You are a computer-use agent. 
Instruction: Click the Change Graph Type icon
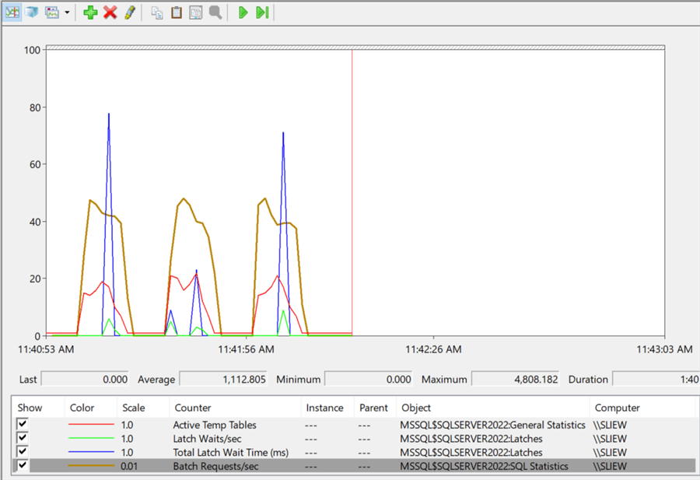52,12
